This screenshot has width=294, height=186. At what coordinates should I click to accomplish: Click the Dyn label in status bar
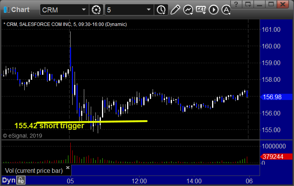tap(8, 180)
